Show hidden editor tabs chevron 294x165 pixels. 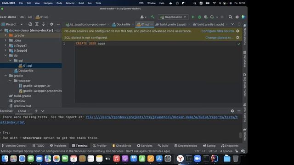pos(232,24)
